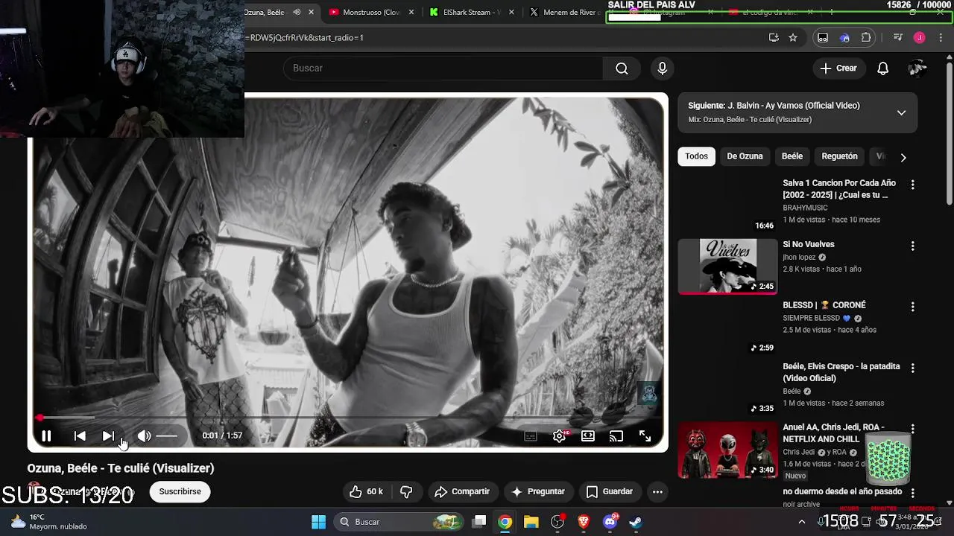Play the Anuel AA NETFLIX AND CHILL thumbnail
This screenshot has height=536, width=954.
pyautogui.click(x=727, y=450)
